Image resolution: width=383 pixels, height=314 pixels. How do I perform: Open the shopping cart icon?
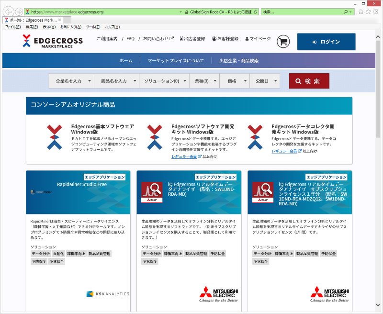tap(283, 42)
